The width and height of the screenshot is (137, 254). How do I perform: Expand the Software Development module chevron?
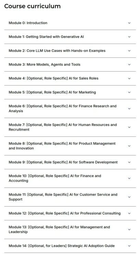pyautogui.click(x=129, y=162)
